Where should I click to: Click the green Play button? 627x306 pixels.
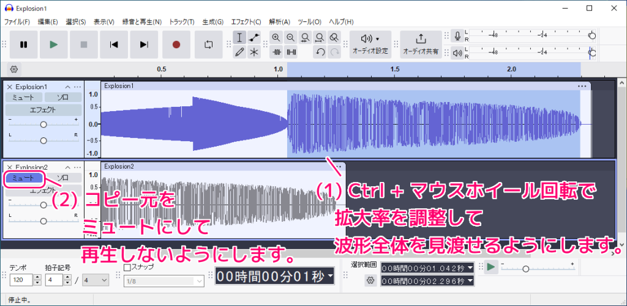[54, 45]
